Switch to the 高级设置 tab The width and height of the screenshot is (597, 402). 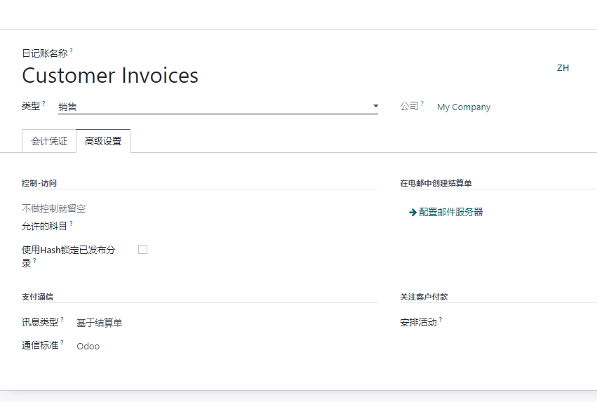103,141
